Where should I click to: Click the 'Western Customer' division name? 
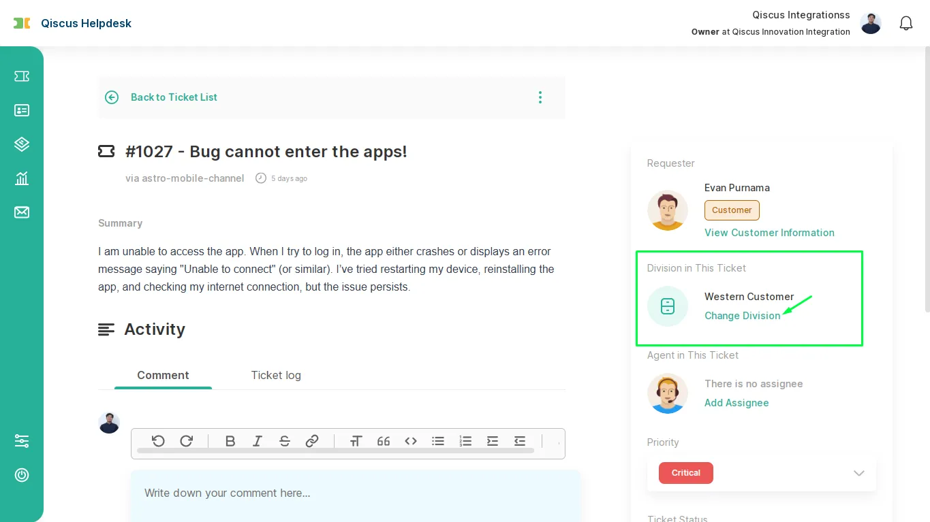pyautogui.click(x=749, y=297)
